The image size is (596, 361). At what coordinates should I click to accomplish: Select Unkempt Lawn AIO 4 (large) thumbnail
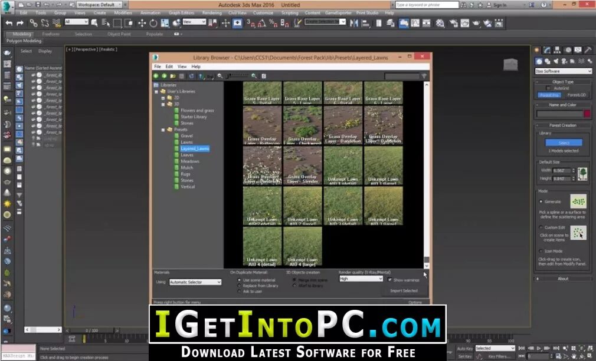(x=303, y=247)
